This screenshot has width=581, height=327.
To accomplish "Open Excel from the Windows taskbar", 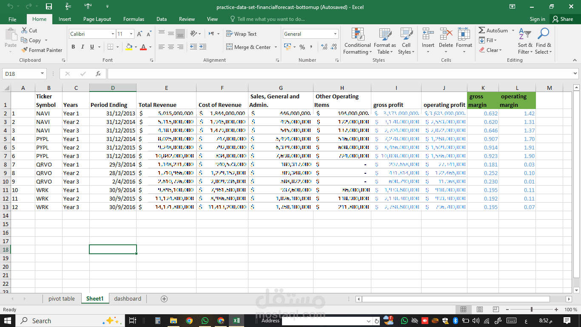I will point(236,321).
